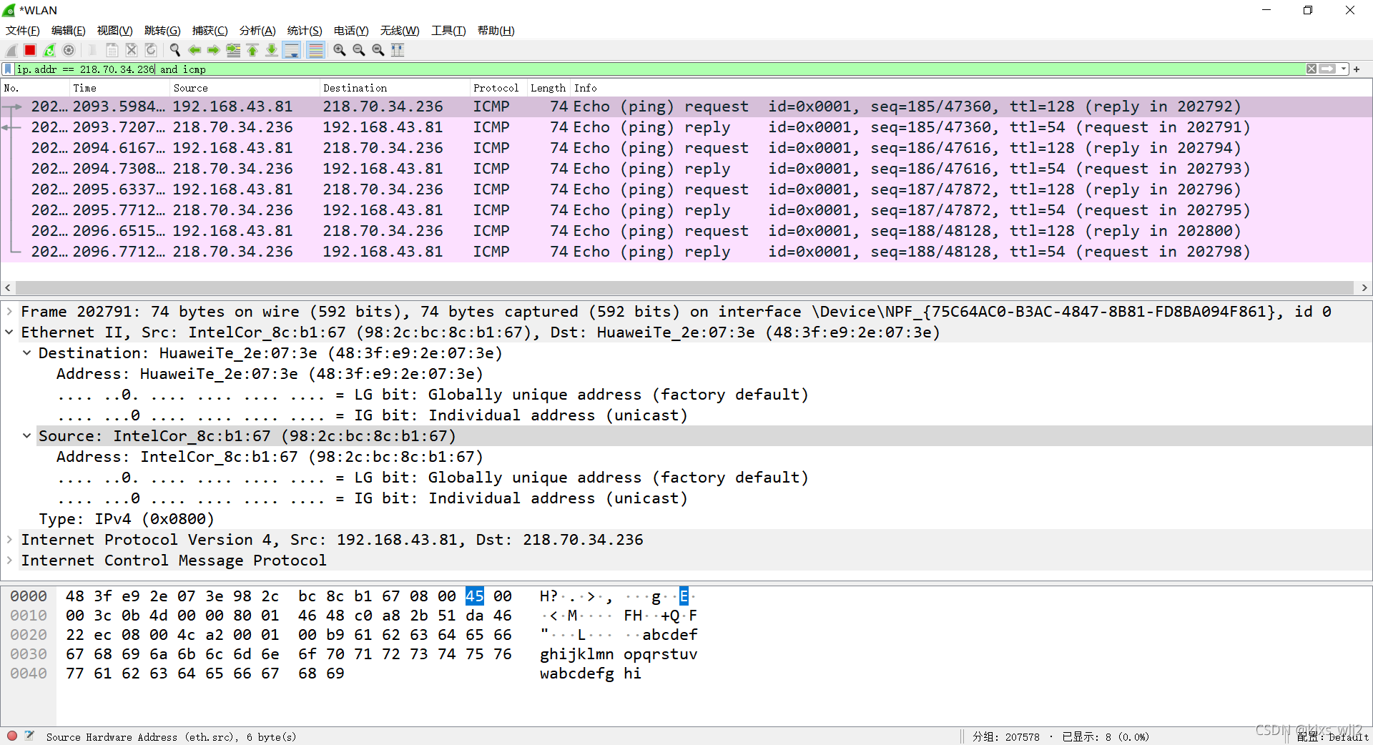The height and width of the screenshot is (745, 1373).
Task: Click the display filter bookmark icon
Action: 8,69
